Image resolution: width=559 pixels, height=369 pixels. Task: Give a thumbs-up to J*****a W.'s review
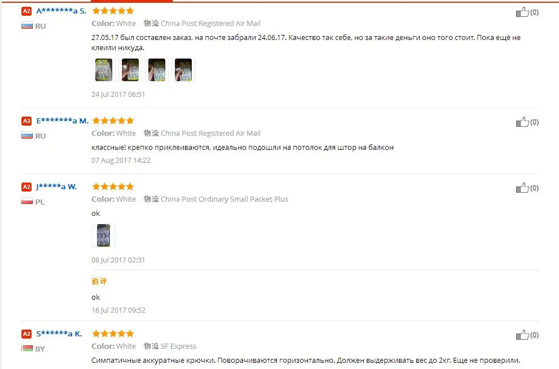tap(522, 188)
